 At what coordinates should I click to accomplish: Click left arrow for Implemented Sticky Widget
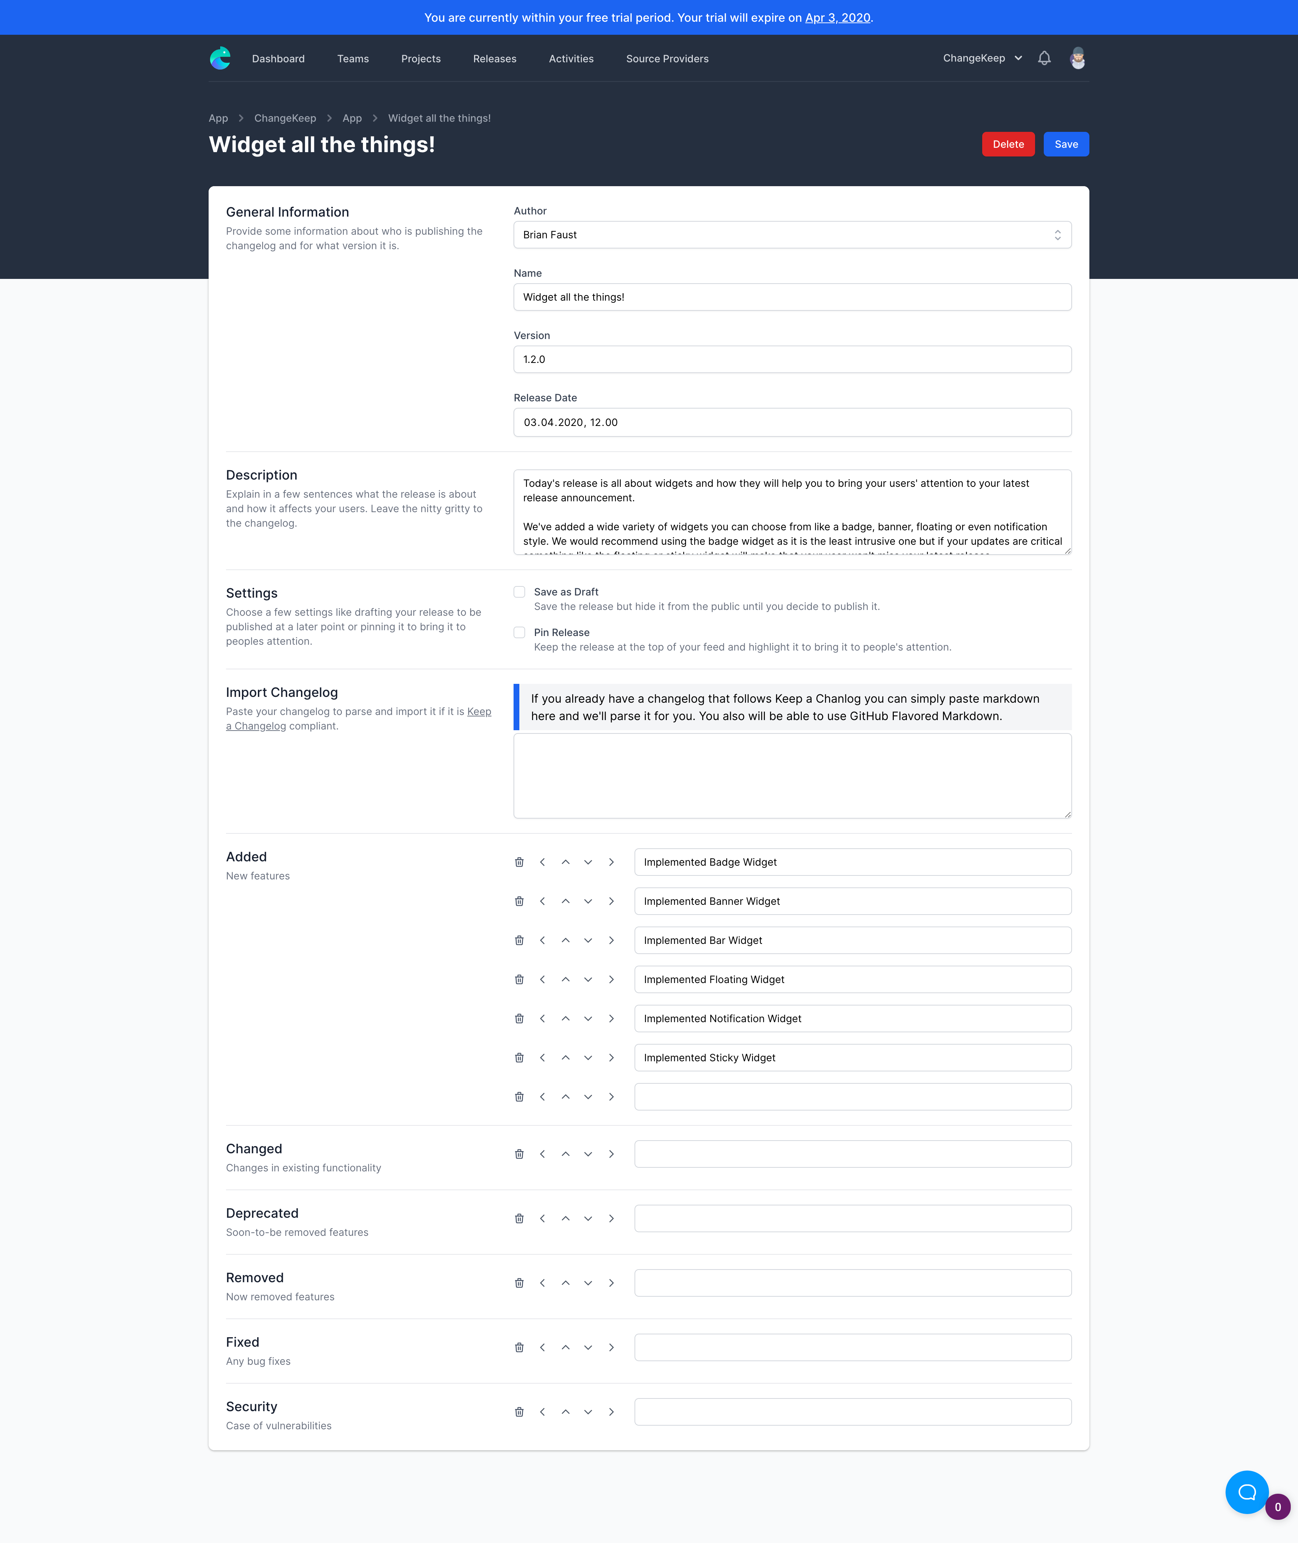click(542, 1057)
